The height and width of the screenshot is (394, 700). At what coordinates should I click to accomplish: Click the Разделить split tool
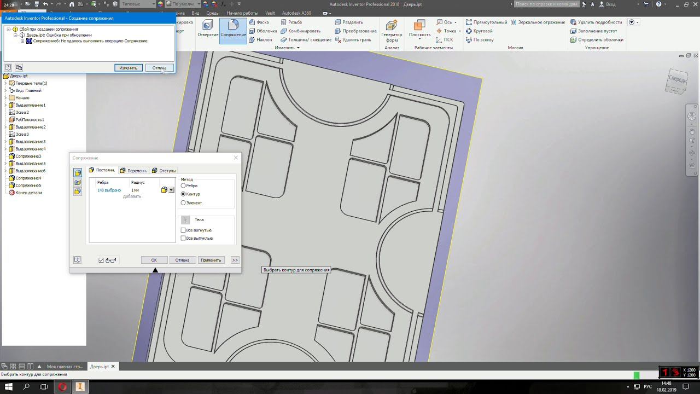[348, 22]
